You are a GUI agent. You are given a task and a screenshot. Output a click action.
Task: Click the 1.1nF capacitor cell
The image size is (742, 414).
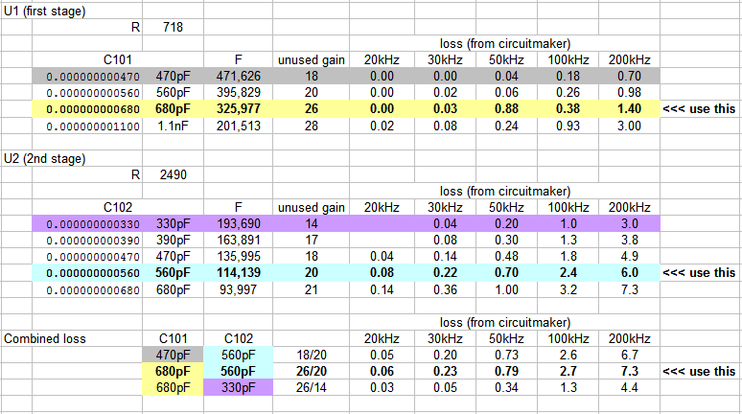174,125
